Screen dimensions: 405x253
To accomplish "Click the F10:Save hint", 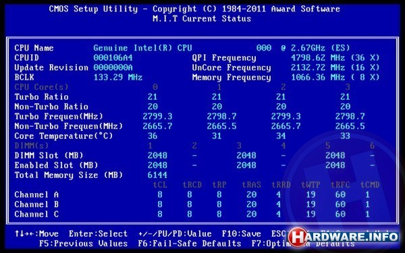I will (x=241, y=234).
